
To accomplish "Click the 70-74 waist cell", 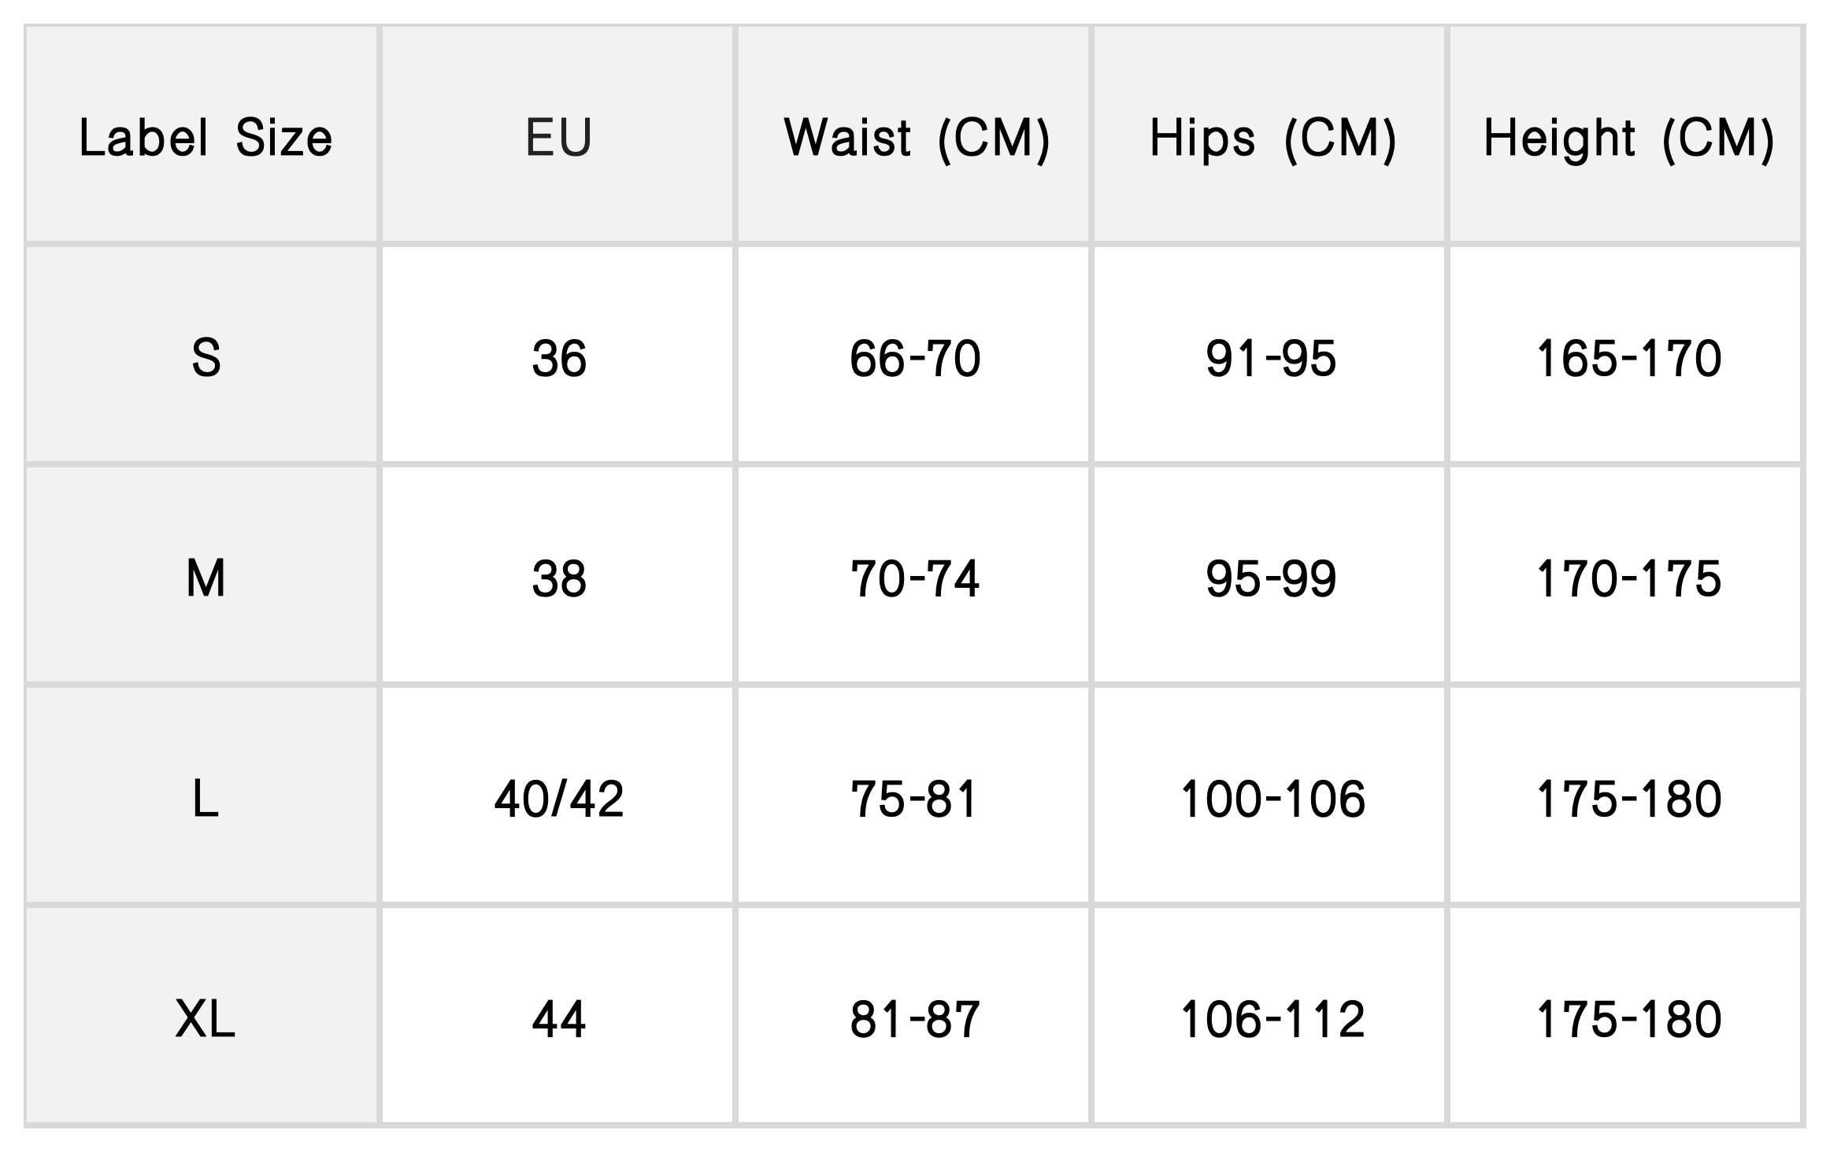I will (914, 579).
